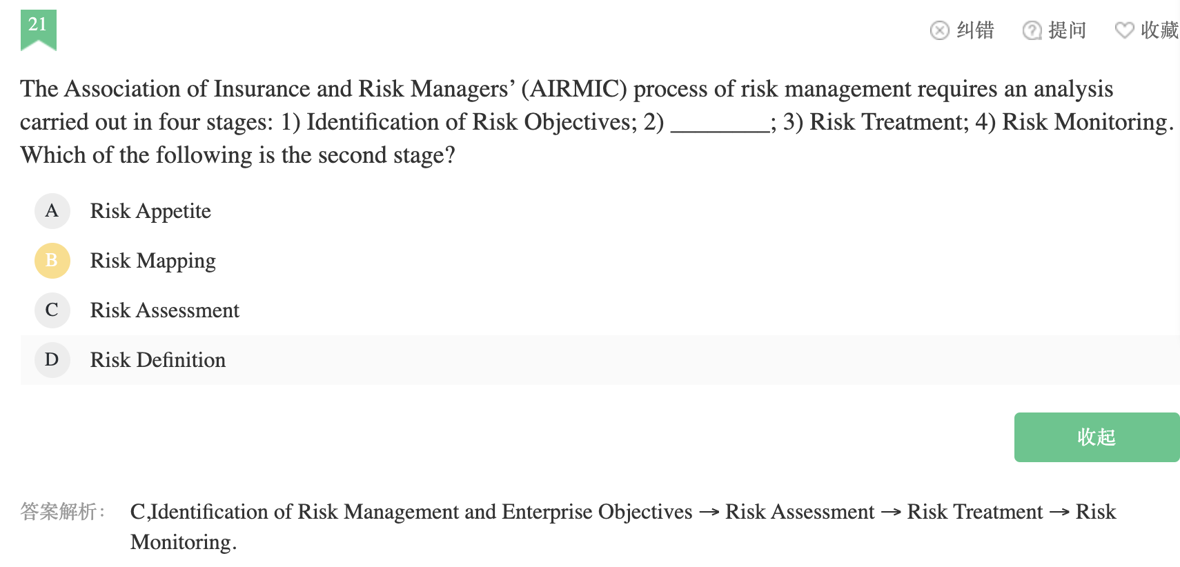Viewport: 1180px width, 567px height.
Task: Click the "Risk Mapping" answer text
Action: [x=153, y=261]
